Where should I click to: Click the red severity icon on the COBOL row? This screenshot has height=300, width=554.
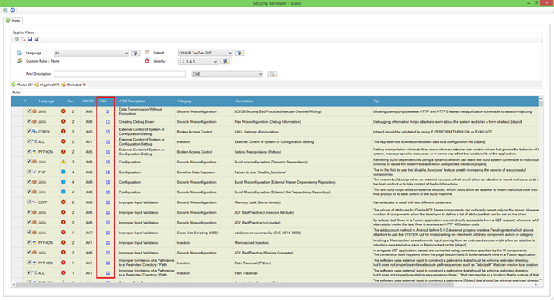[x=63, y=131]
